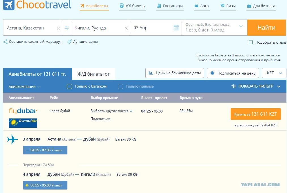The height and width of the screenshot is (193, 287).
Task: Click the Вылет - прилет column header
Action: click(x=154, y=98)
